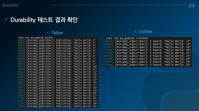Image resolution: width=199 pixels, height=111 pixels.
Task: Click 'ros2 run py_pubsub talker' command line
Action: tap(36, 38)
